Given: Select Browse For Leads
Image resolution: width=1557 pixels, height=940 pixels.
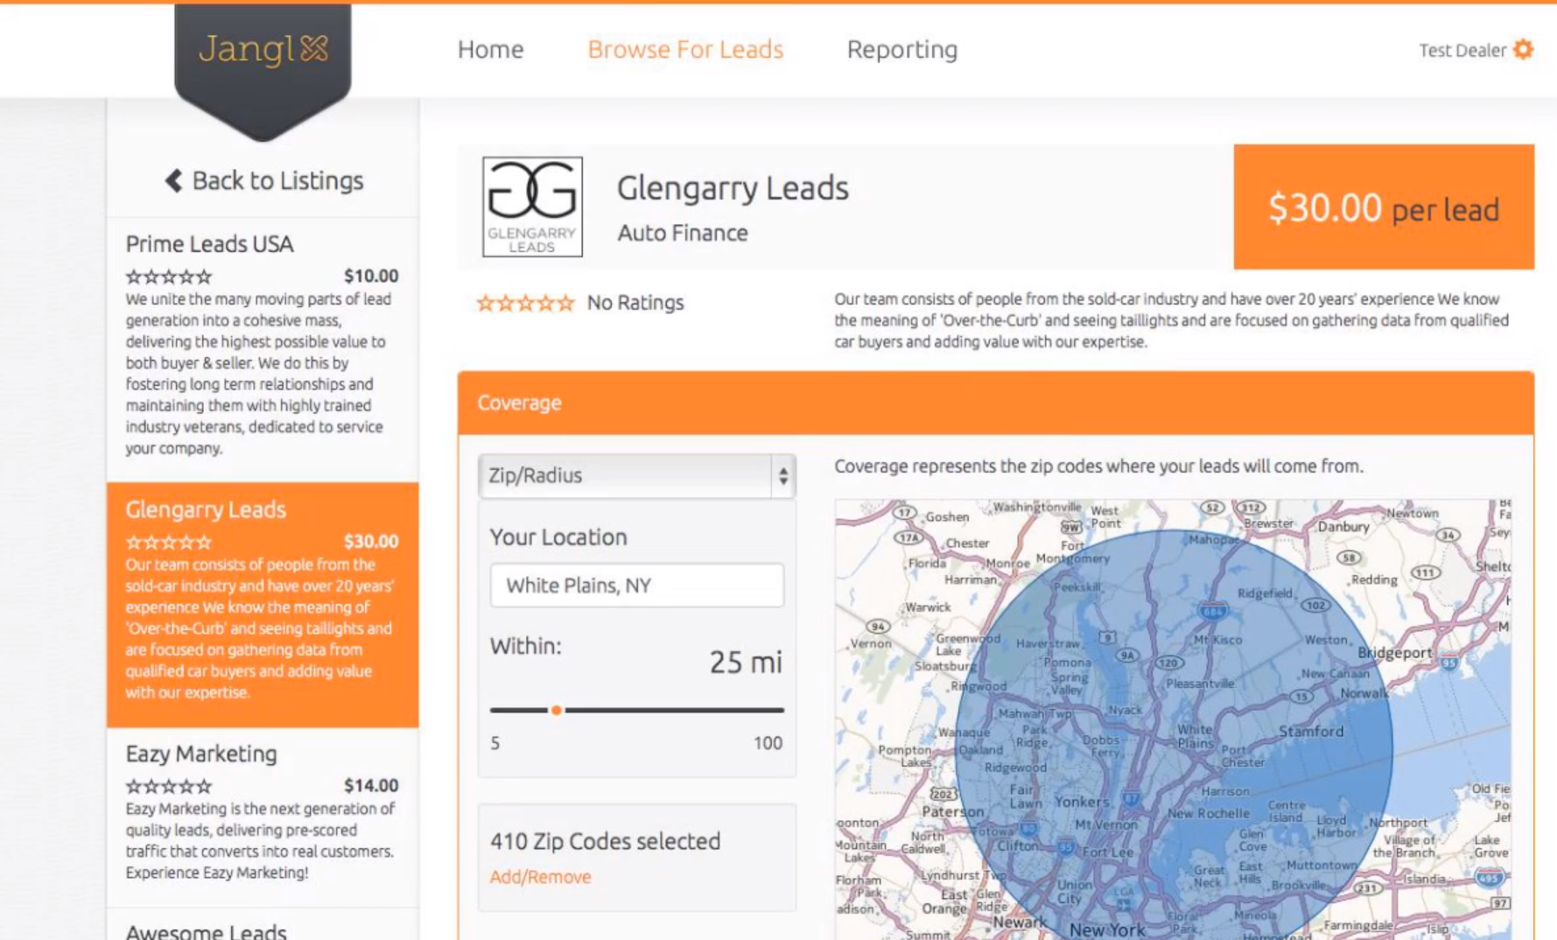Looking at the screenshot, I should [x=685, y=50].
